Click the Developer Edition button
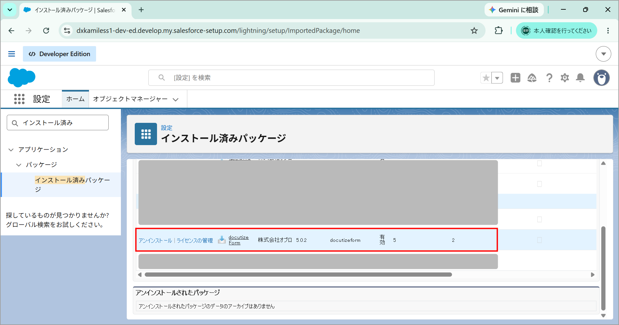This screenshot has height=325, width=619. (x=59, y=54)
